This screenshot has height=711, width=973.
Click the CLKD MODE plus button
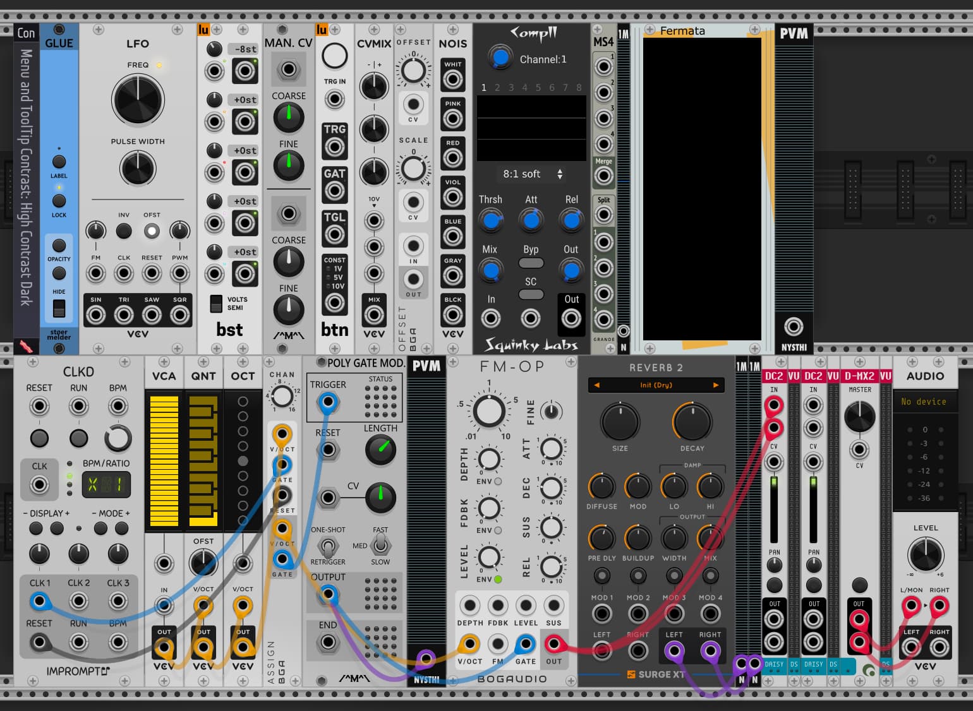(x=122, y=529)
